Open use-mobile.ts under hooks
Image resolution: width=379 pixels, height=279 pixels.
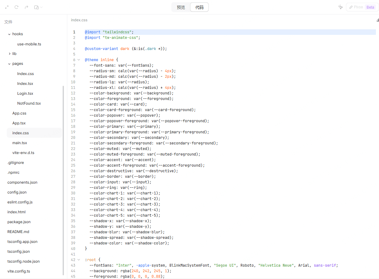[29, 44]
